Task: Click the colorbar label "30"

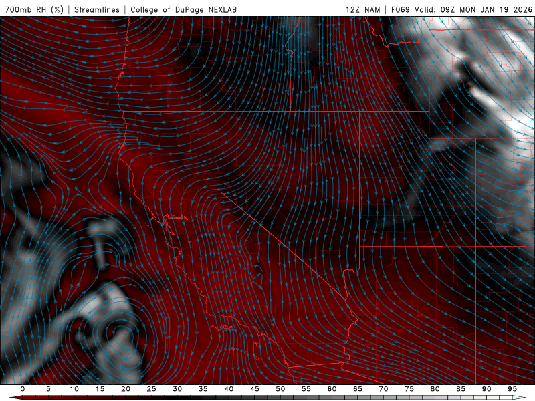Action: 177,389
